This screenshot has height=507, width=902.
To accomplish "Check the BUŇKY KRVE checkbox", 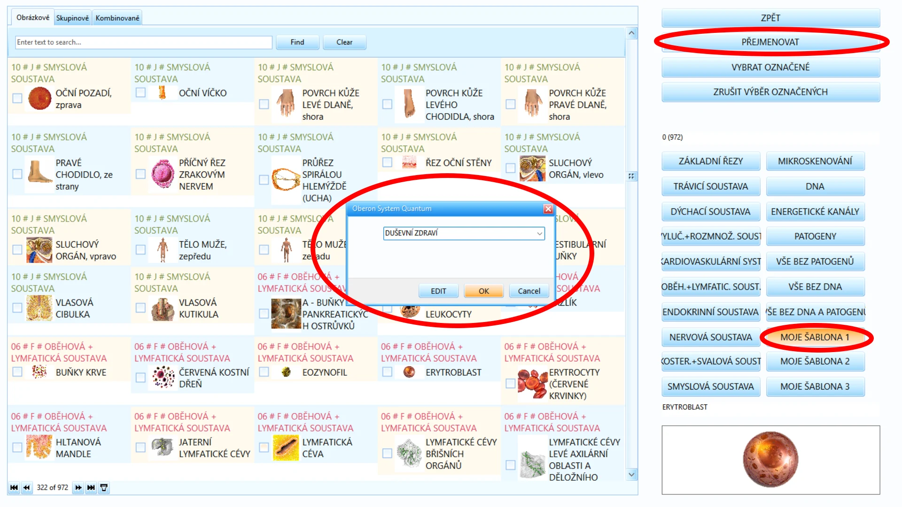I will pos(17,372).
